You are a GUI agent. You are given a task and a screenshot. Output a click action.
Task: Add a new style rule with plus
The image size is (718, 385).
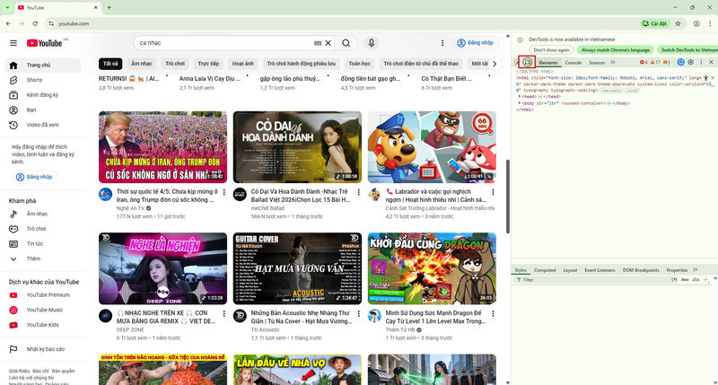coord(705,280)
